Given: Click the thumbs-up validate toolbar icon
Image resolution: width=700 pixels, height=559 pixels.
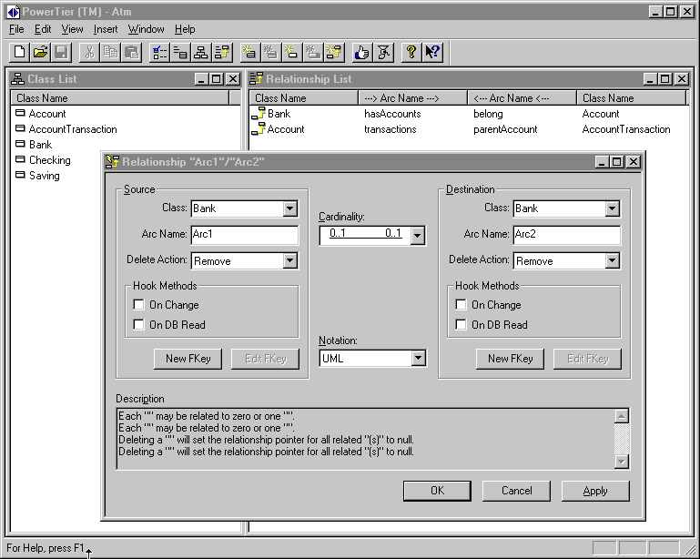Looking at the screenshot, I should pos(361,52).
